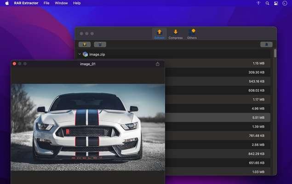Viewport: 292px width, 184px height.
Task: Select the row with size 608.02 KB
Action: (x=218, y=90)
